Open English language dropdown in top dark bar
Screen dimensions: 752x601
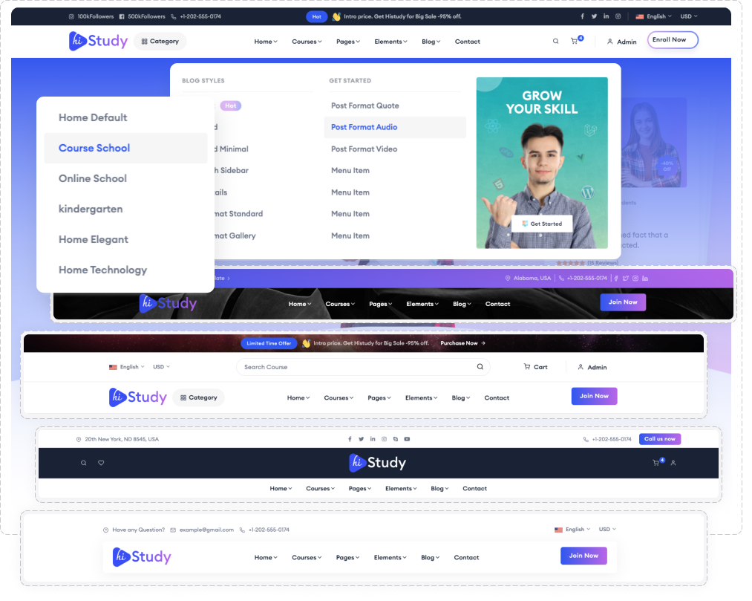click(653, 16)
